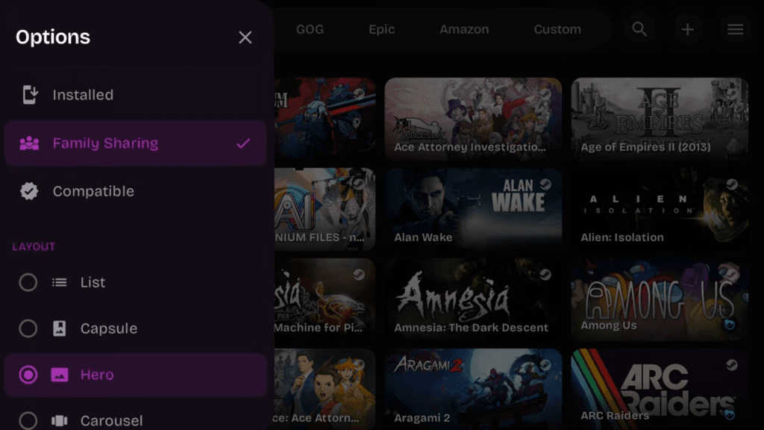Switch to the Amazon tab
The height and width of the screenshot is (430, 764).
point(464,29)
